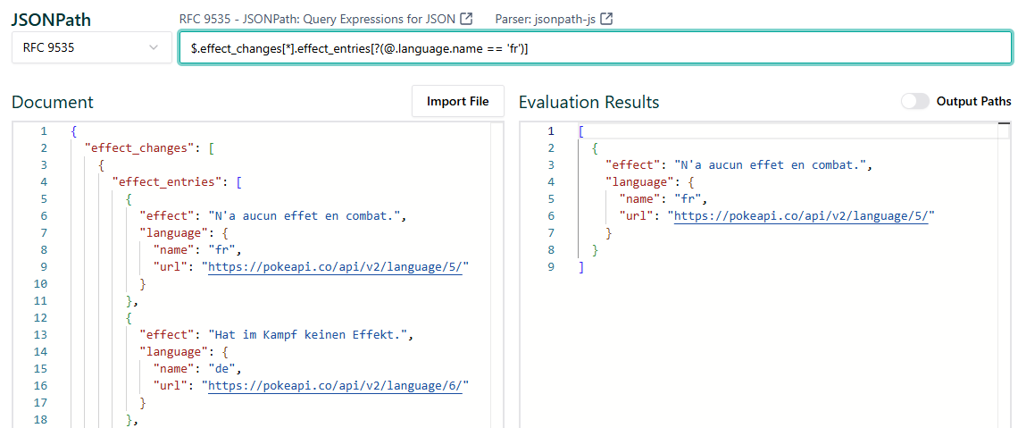The height and width of the screenshot is (428, 1018).
Task: Open the RFC 9535 - JSONPath Query Expressions link
Action: click(x=318, y=19)
